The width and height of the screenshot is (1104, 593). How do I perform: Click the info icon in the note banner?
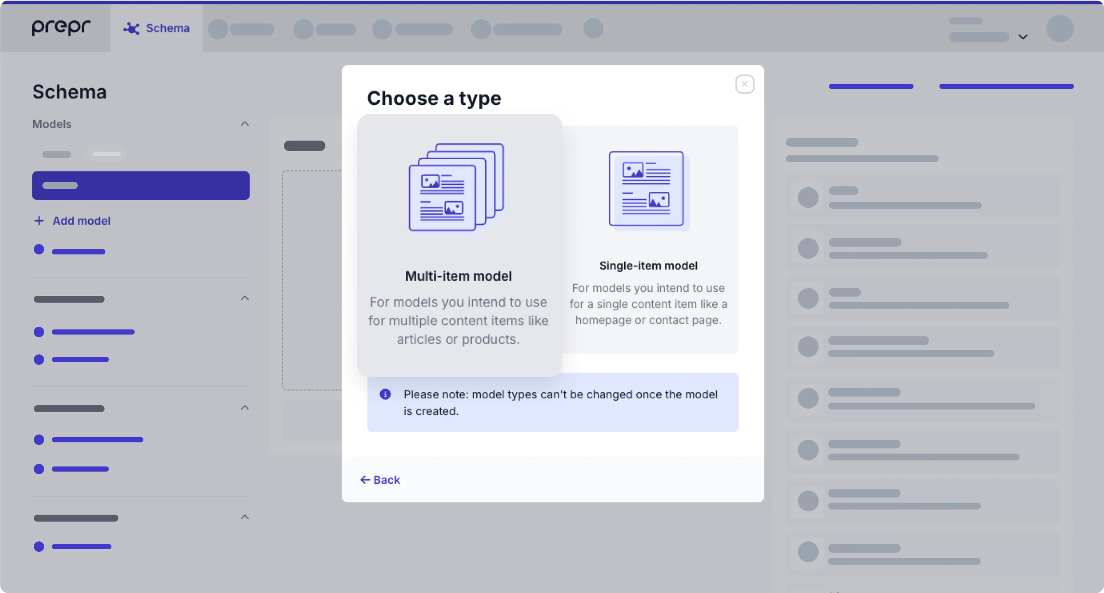[x=385, y=394]
